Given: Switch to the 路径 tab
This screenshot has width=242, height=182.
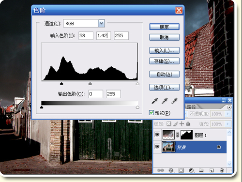Looking at the screenshot, I should [191, 106].
